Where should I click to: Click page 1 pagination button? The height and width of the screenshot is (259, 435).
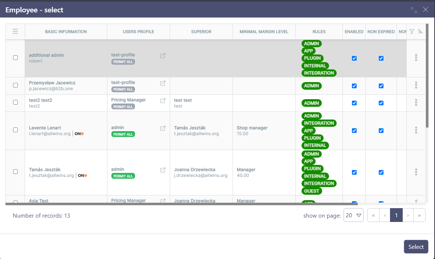coord(396,215)
